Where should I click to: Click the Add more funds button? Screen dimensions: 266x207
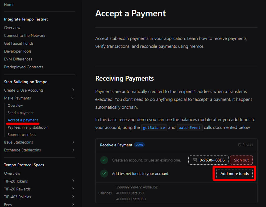[234, 174]
